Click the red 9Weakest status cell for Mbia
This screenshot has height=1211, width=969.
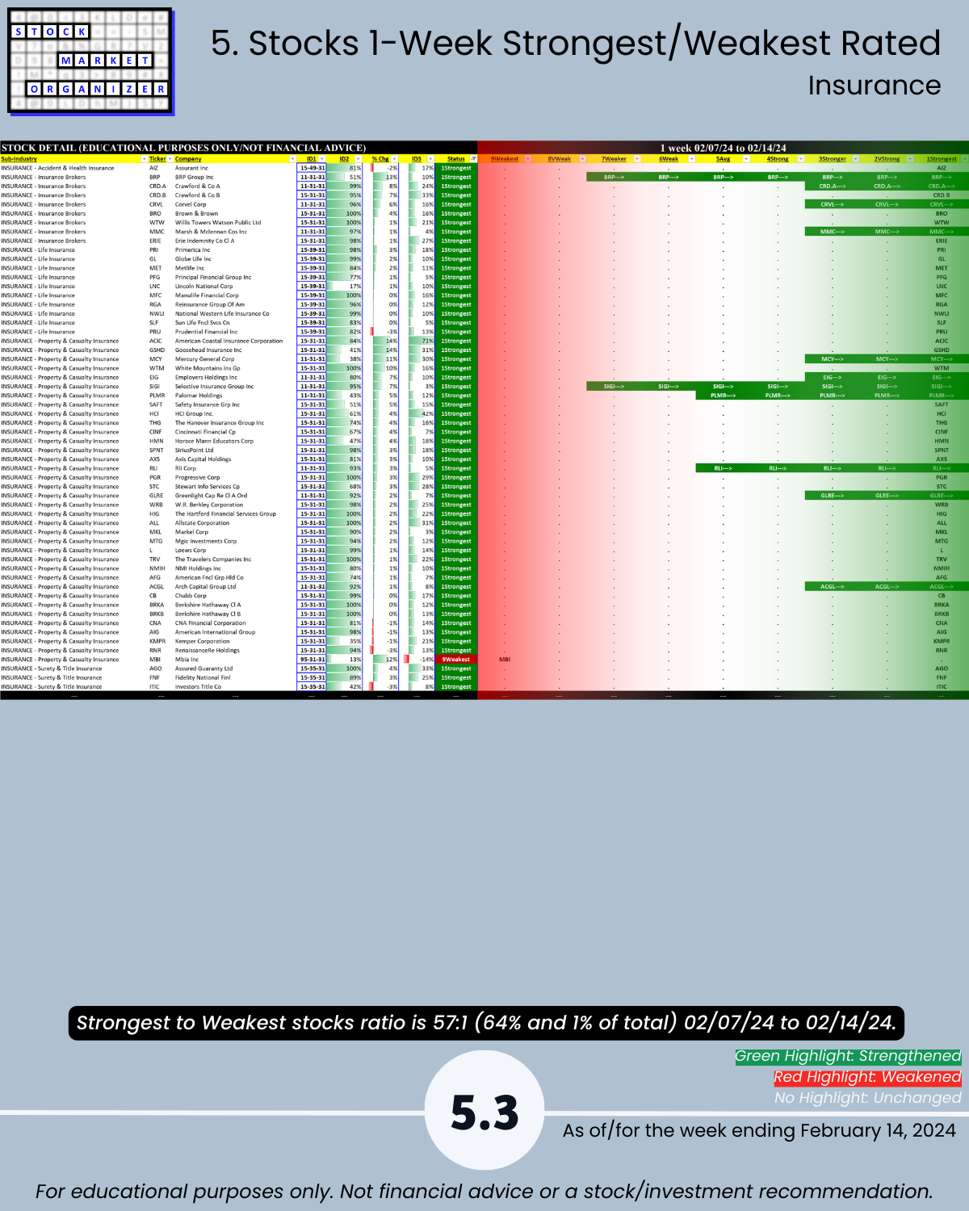tap(457, 660)
